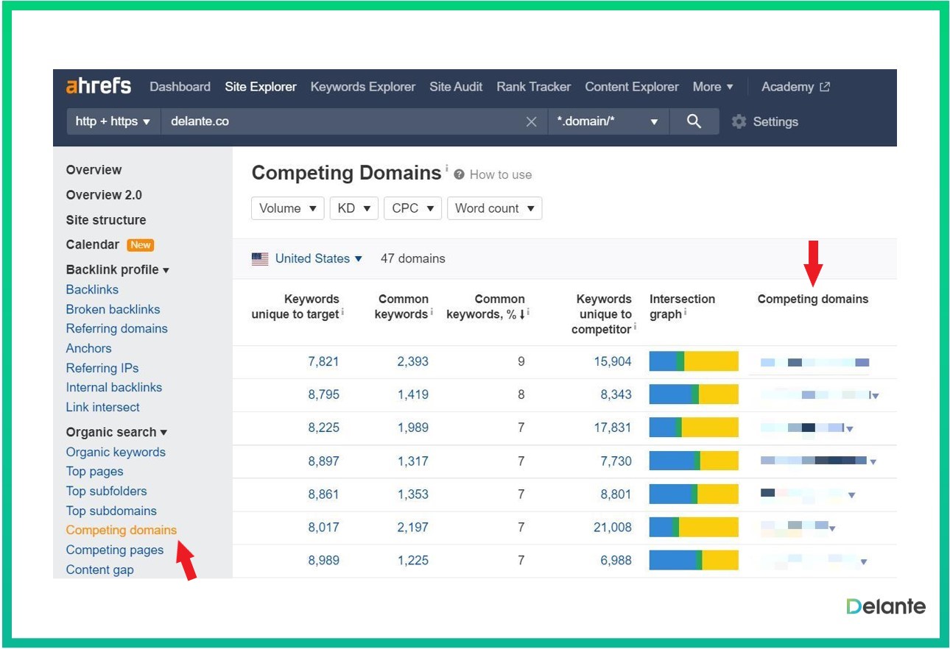This screenshot has width=950, height=649.
Task: Collapse the Backlink profile section
Action: [118, 270]
